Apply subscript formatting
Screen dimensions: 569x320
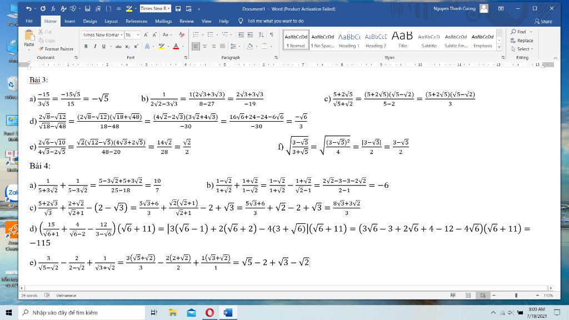127,47
